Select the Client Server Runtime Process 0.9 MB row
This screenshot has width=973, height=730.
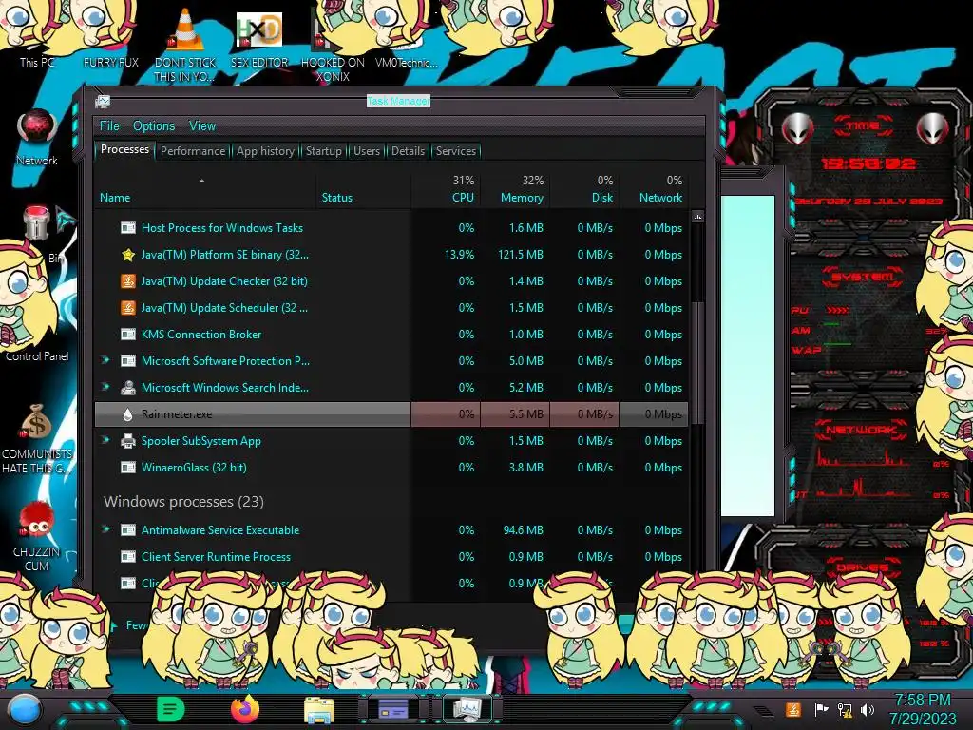391,557
